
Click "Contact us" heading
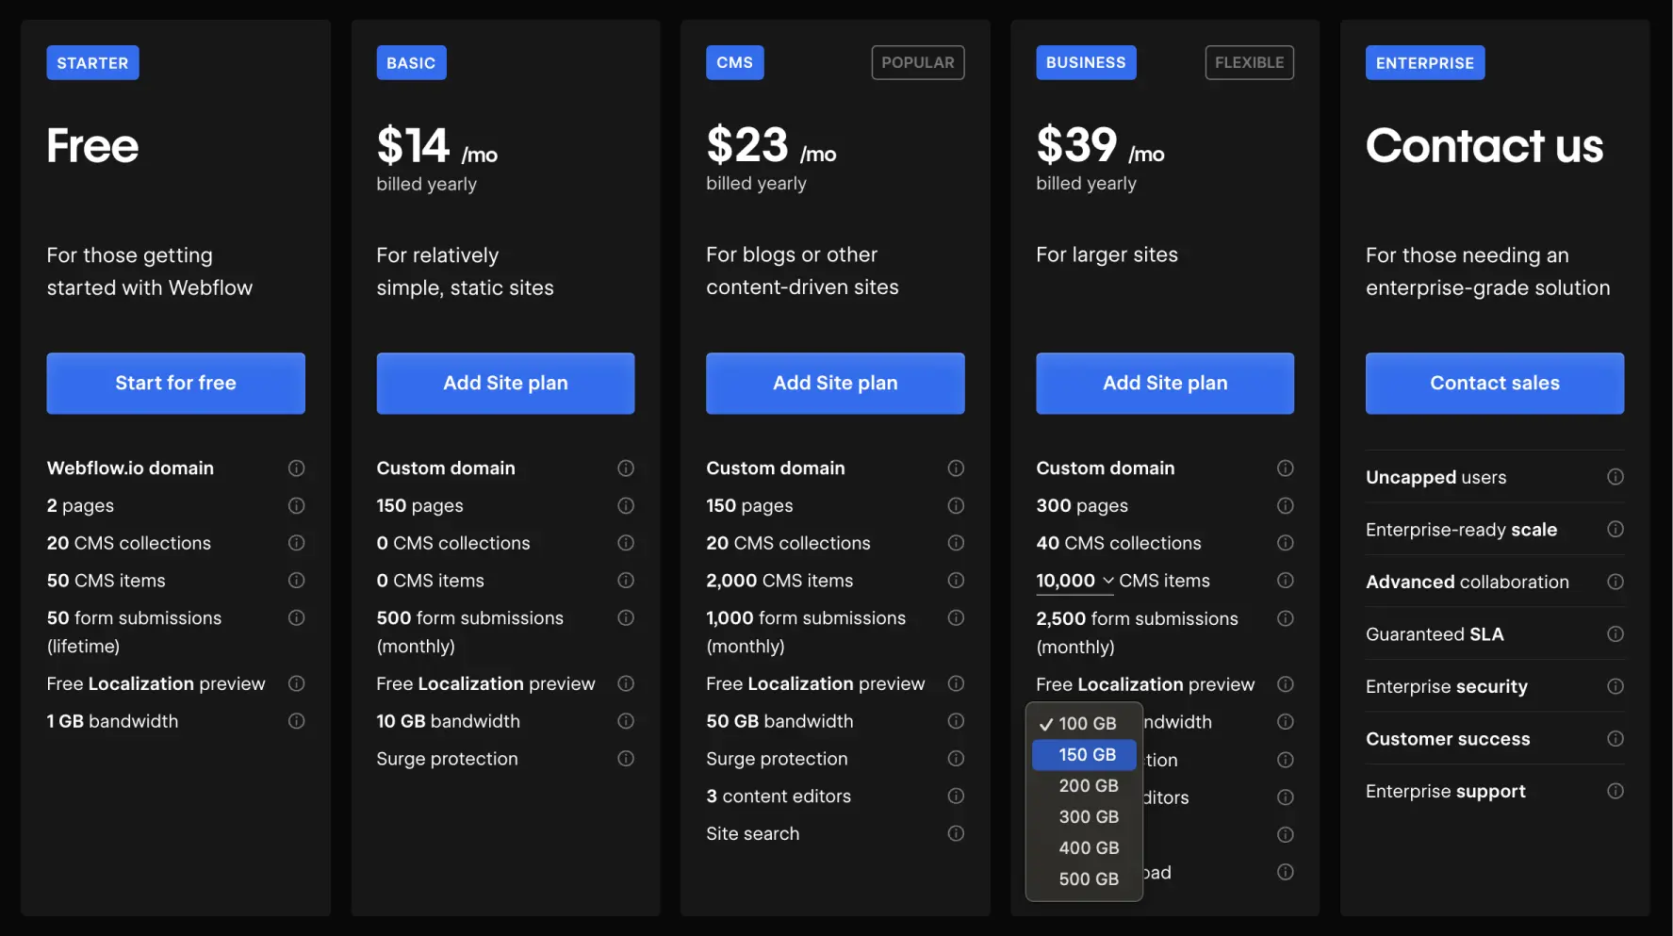[x=1484, y=146]
